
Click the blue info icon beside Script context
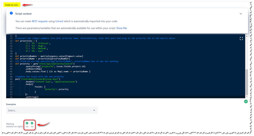tap(11, 13)
